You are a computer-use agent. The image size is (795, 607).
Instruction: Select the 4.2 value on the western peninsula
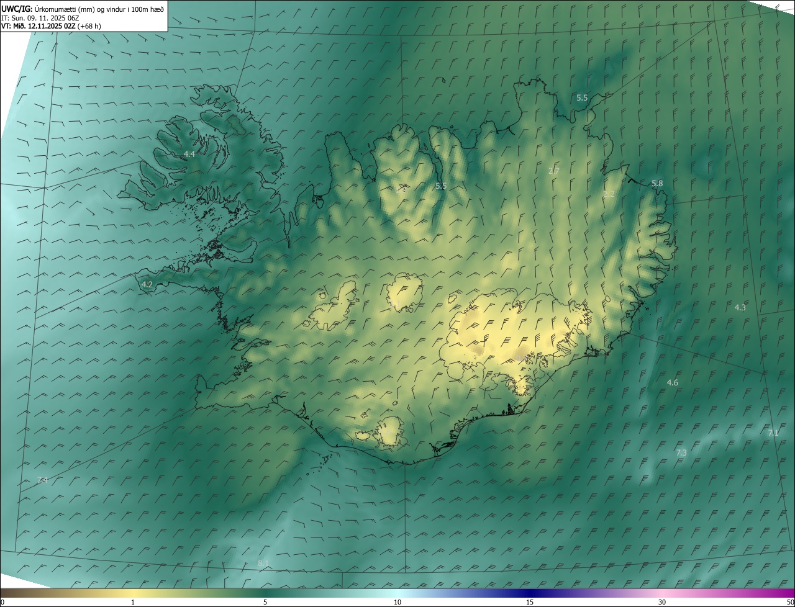pyautogui.click(x=147, y=285)
